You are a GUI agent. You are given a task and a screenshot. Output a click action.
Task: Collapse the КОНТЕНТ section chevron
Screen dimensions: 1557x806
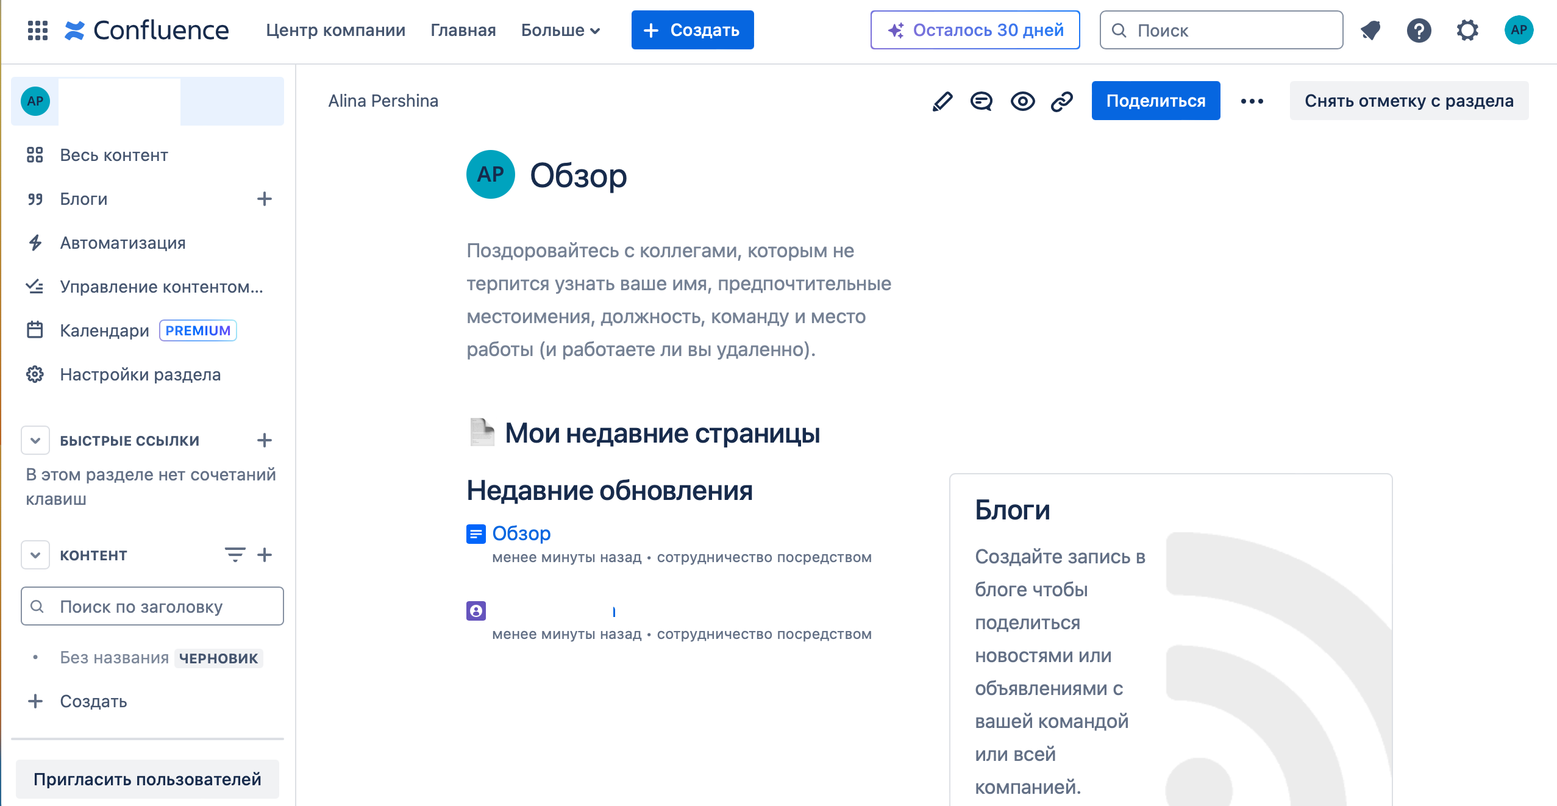coord(35,555)
